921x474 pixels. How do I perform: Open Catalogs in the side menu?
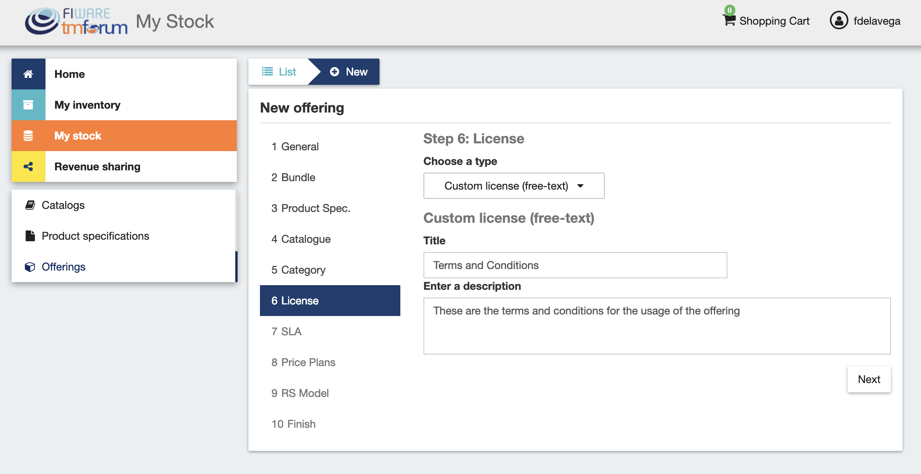(123, 205)
